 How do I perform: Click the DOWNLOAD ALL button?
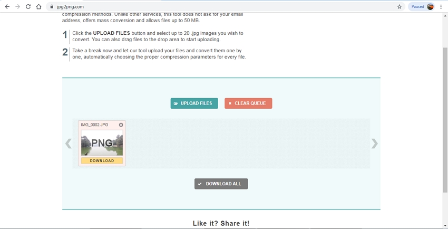(221, 184)
